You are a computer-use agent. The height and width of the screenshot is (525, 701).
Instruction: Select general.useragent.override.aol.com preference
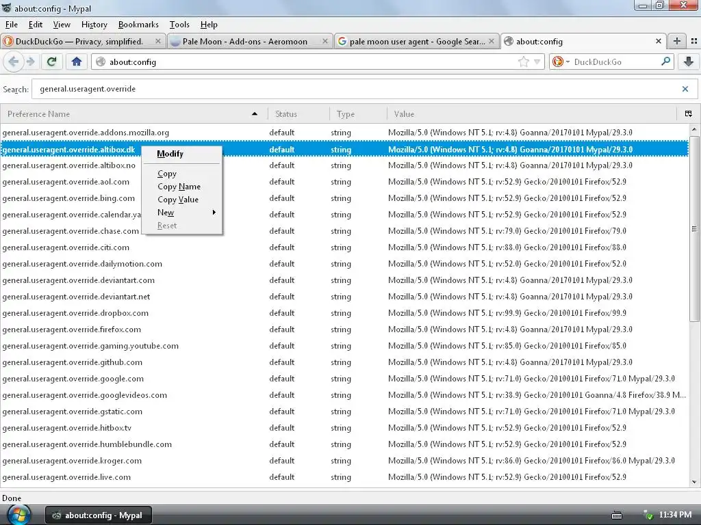[x=344, y=182]
